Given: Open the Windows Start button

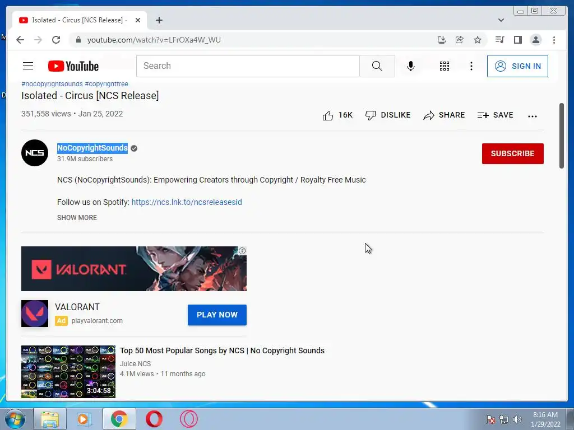Looking at the screenshot, I should click(x=15, y=419).
